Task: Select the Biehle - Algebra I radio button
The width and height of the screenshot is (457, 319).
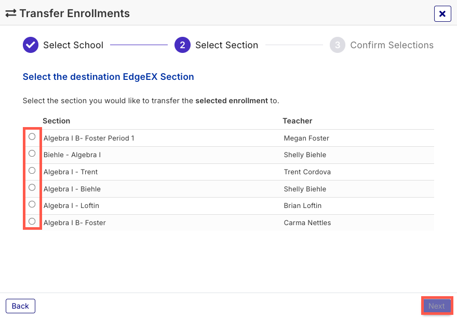Action: coord(32,154)
